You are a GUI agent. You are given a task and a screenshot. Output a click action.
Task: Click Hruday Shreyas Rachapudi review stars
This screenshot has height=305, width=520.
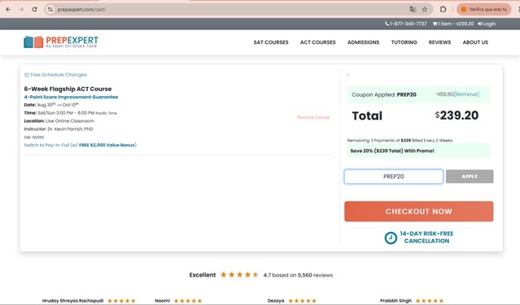coord(121,301)
